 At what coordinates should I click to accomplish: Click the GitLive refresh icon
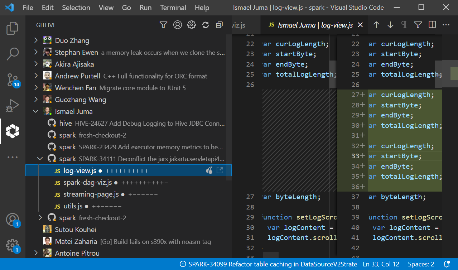click(x=206, y=25)
